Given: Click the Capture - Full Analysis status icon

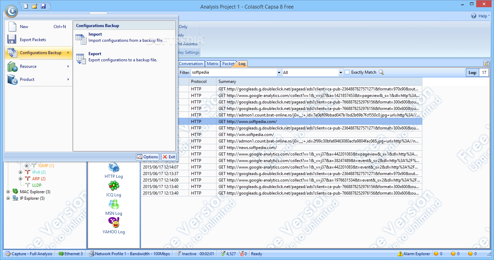Looking at the screenshot, I should [x=8, y=254].
